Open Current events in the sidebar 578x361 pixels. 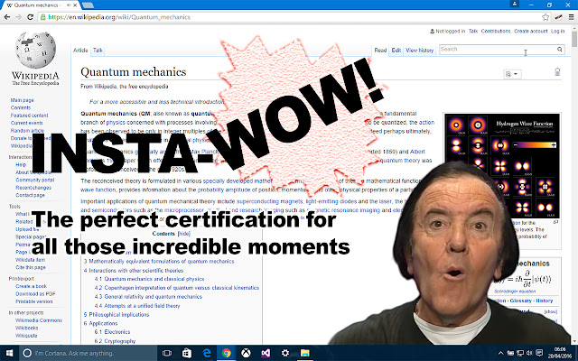coord(26,123)
